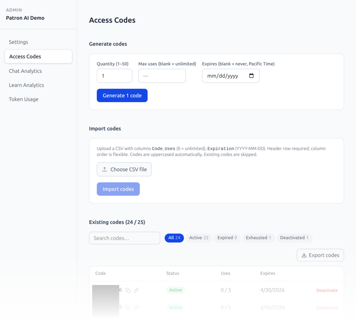
Task: Deactivate the first access code
Action: (327, 290)
